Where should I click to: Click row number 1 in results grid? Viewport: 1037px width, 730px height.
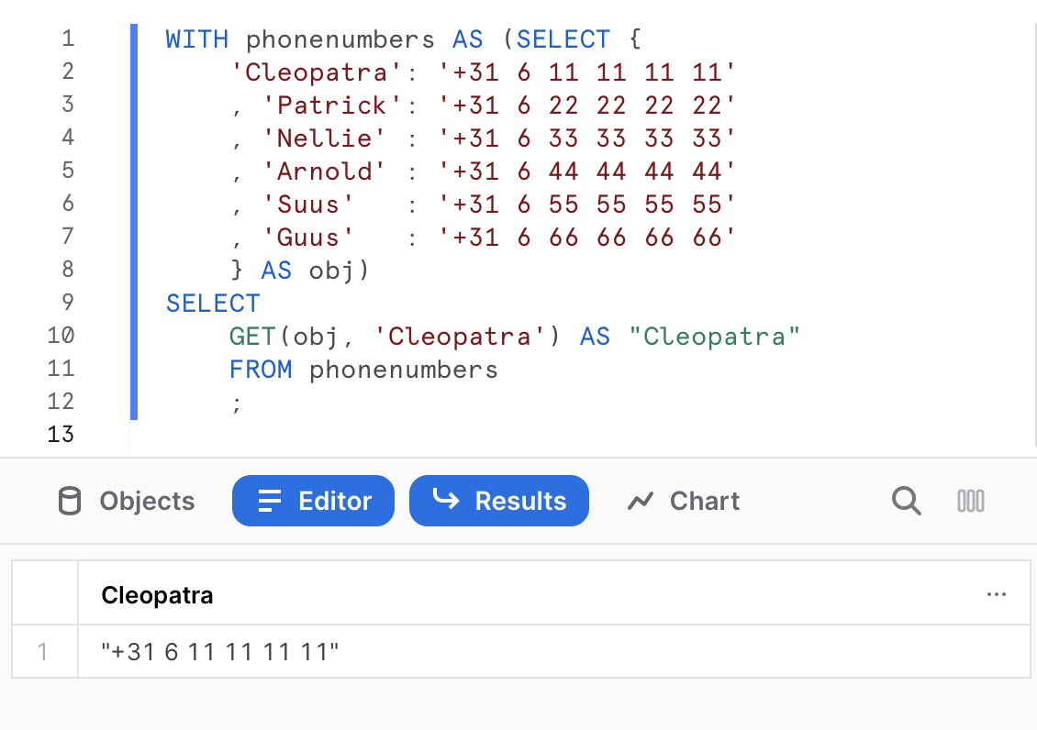(x=42, y=652)
